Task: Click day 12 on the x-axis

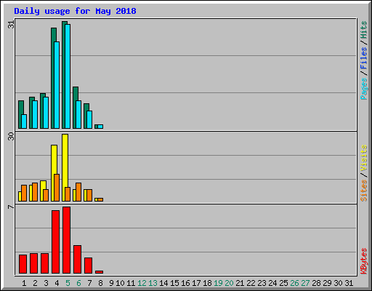Action: tap(142, 283)
